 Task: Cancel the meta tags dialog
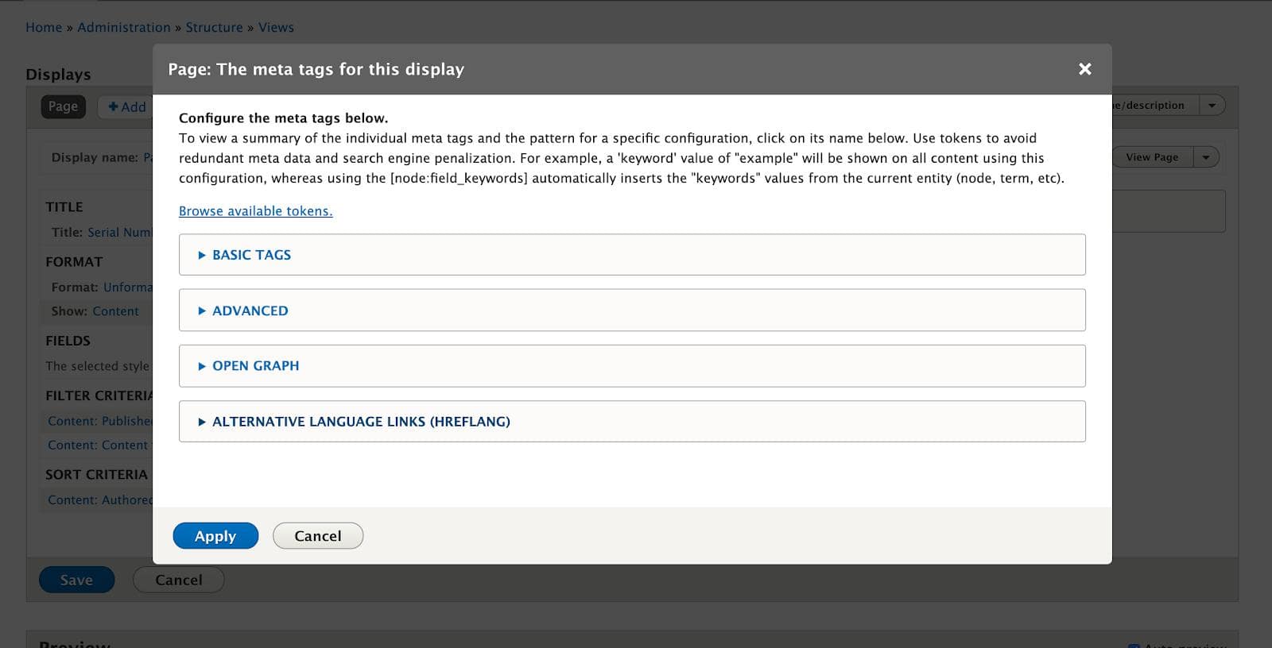(x=318, y=536)
